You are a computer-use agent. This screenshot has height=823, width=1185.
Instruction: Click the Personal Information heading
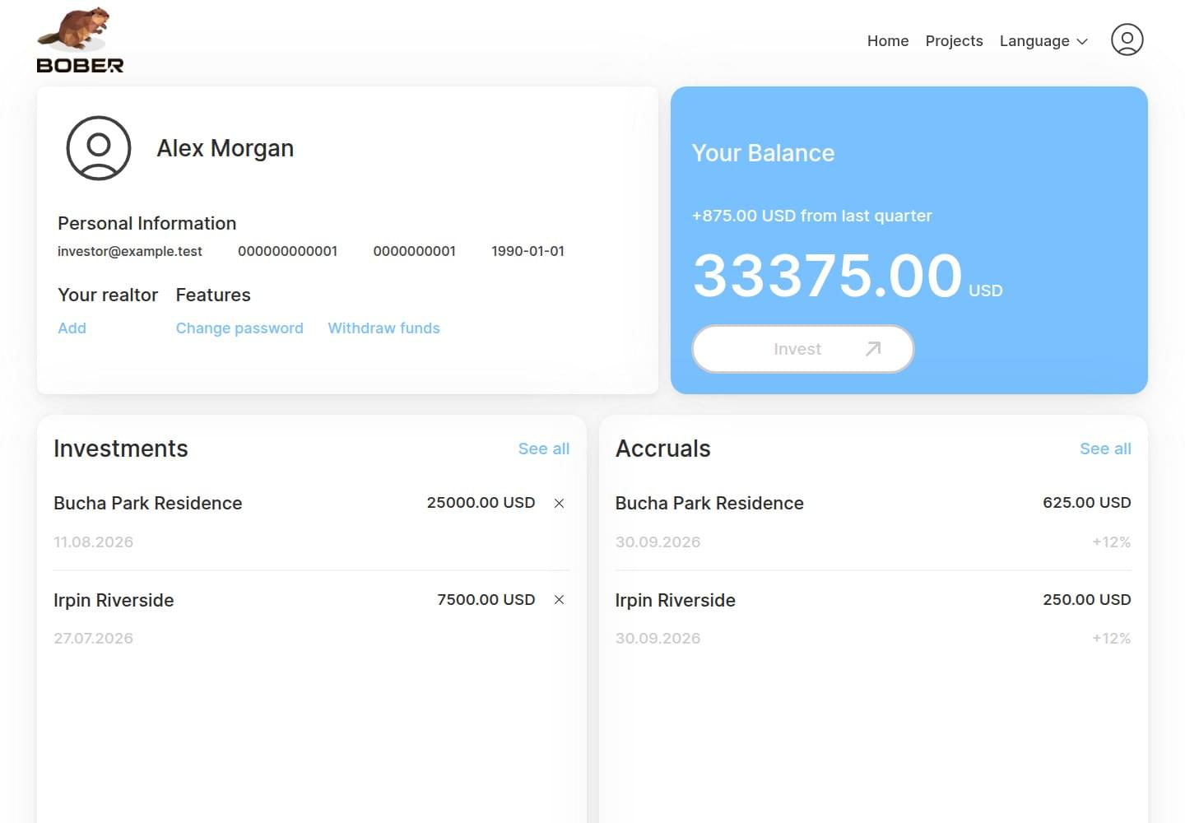tap(146, 223)
